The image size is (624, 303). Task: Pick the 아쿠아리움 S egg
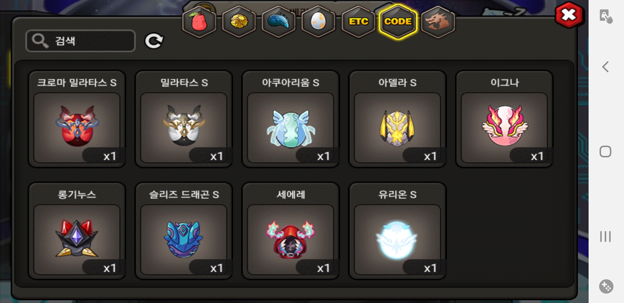coord(290,119)
